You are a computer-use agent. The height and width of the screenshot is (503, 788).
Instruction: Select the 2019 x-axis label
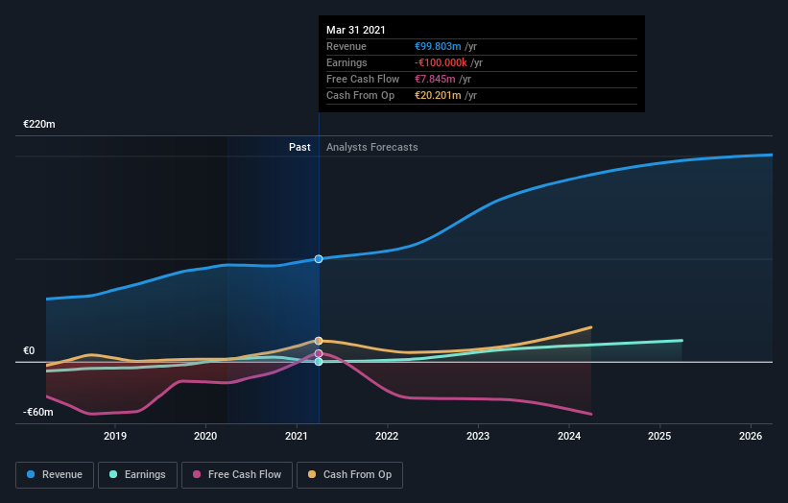115,436
